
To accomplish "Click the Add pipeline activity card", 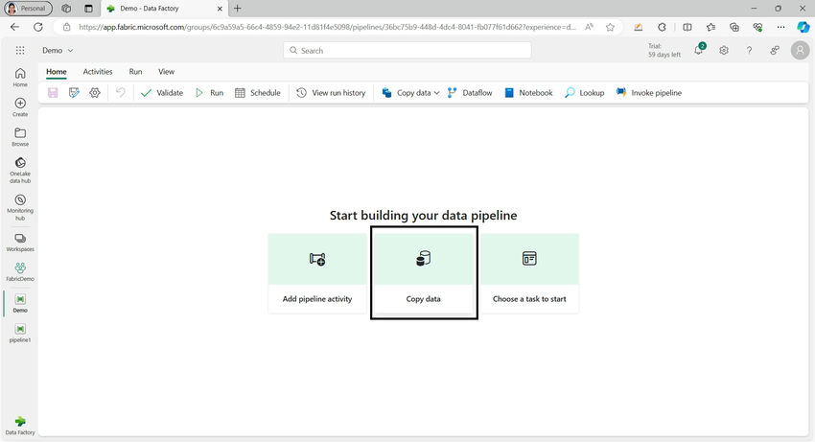I will pos(317,273).
